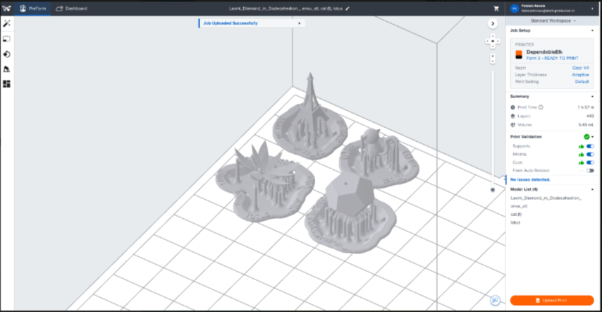Open the Orientation tool
This screenshot has height=312, width=602.
pyautogui.click(x=6, y=54)
